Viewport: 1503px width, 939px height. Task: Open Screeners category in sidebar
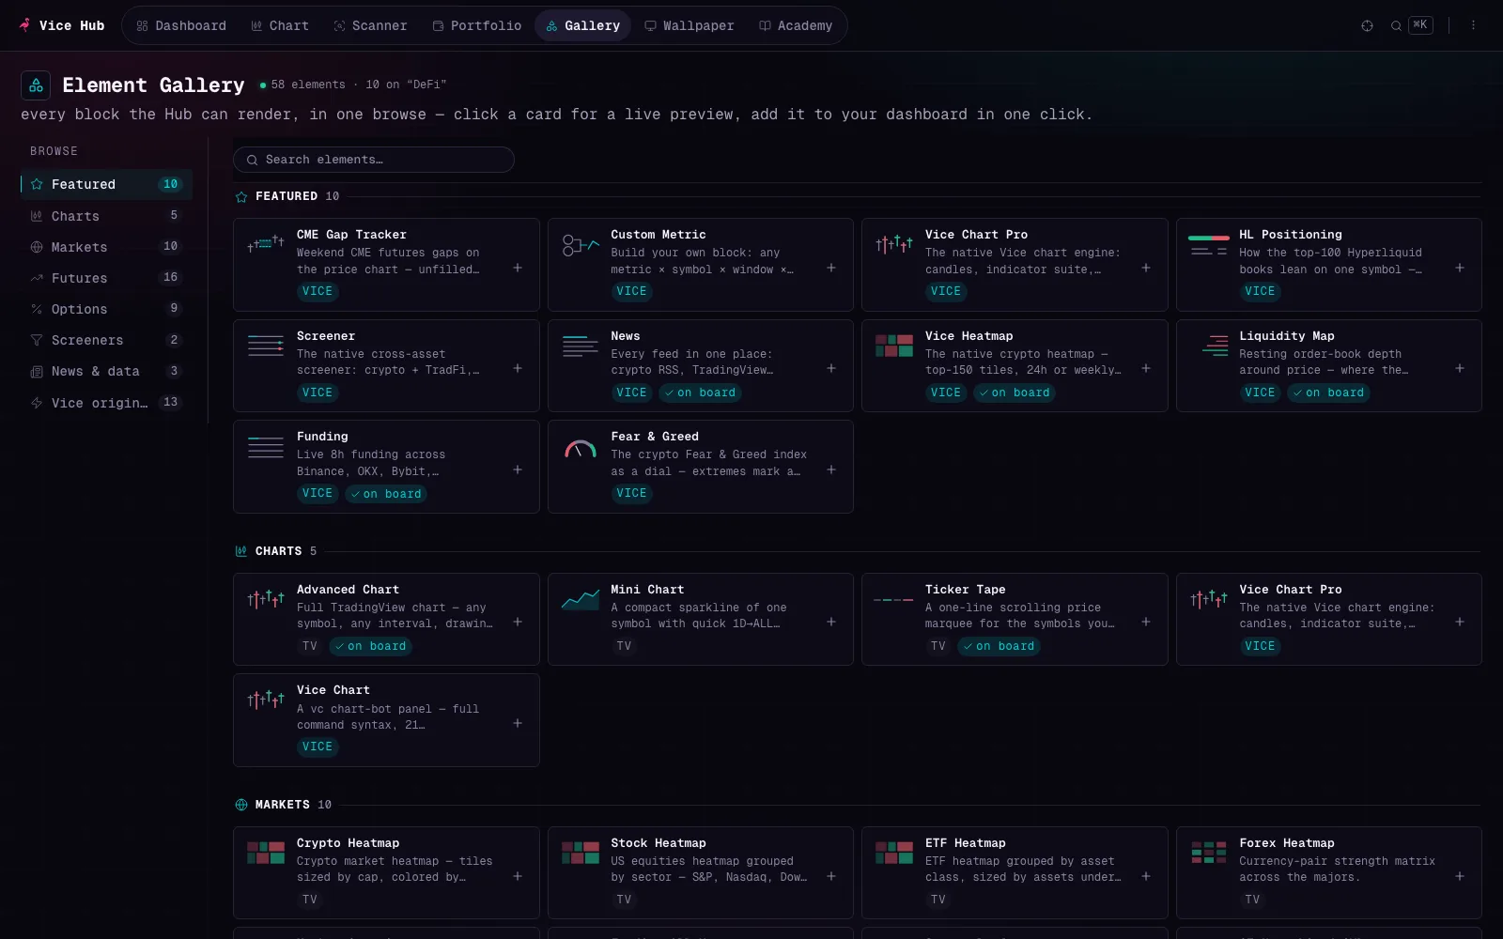(106, 340)
